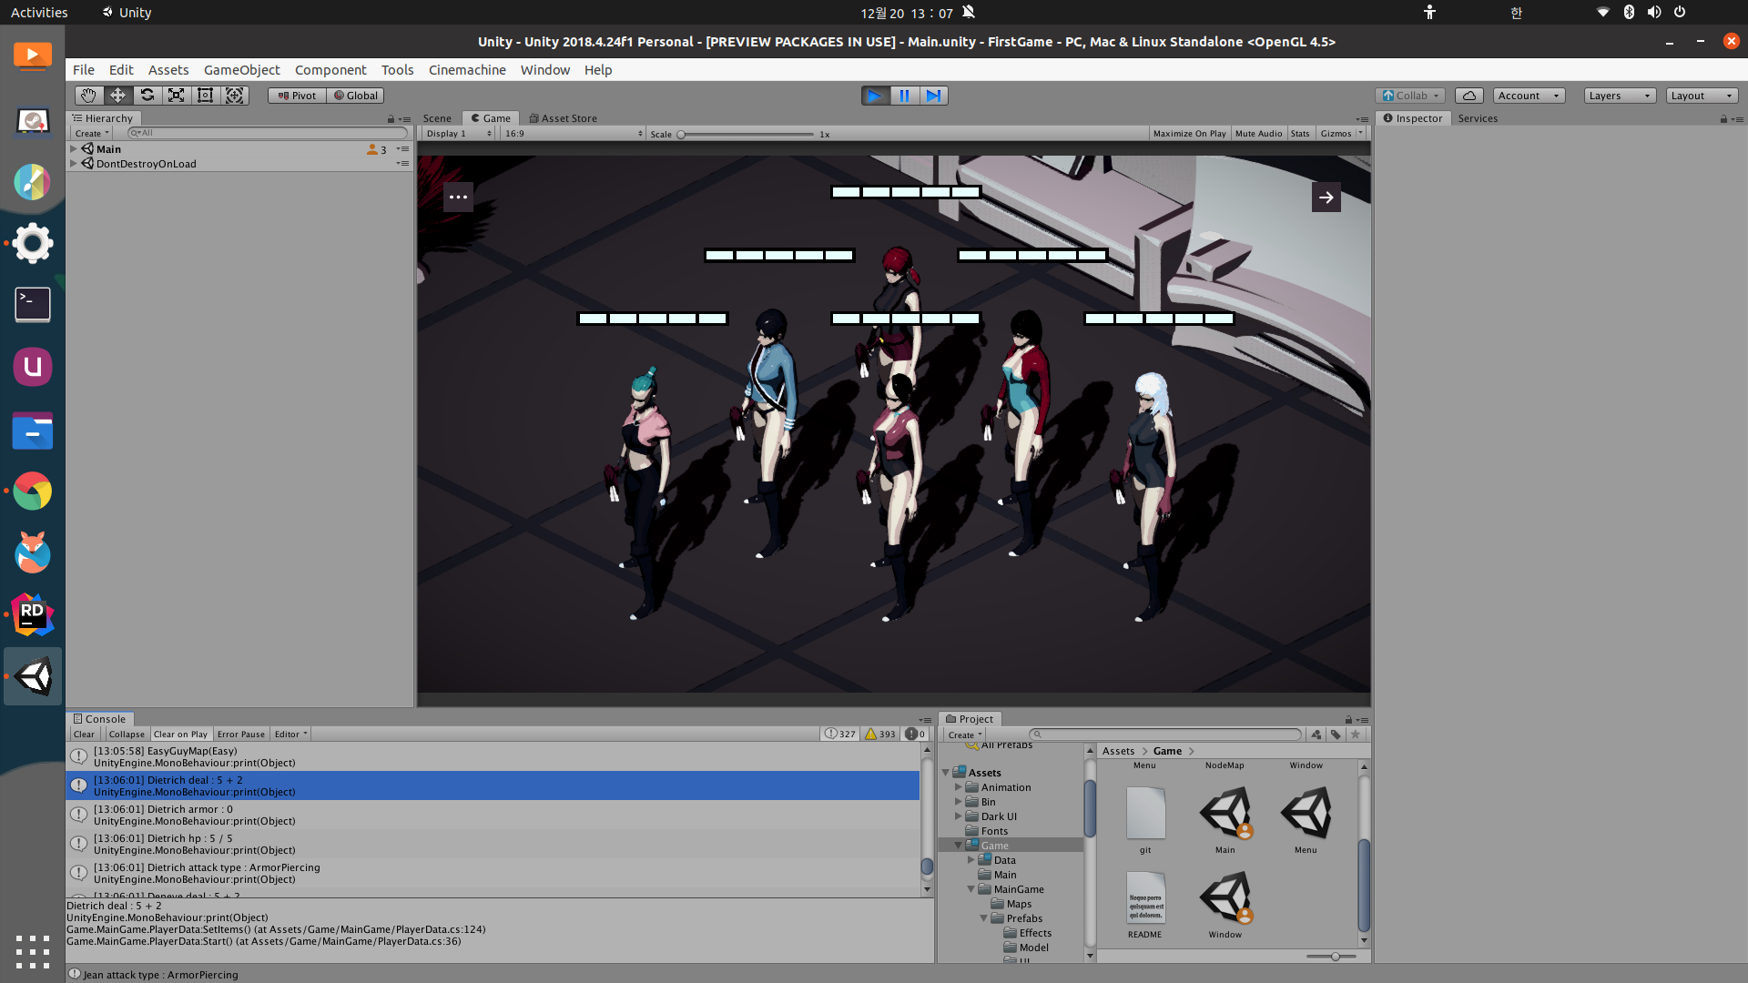Switch to the Scene tab
The image size is (1748, 983).
[x=437, y=118]
